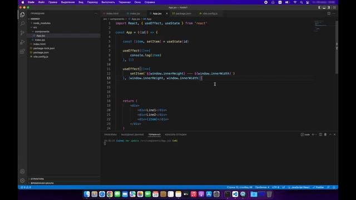Open package-lock.json in the file tree
This screenshot has height=200, width=356.
coord(63,48)
